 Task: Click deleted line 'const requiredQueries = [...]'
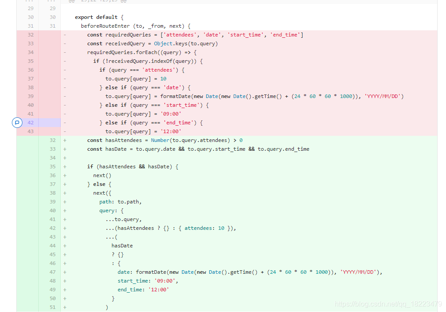[x=195, y=35]
